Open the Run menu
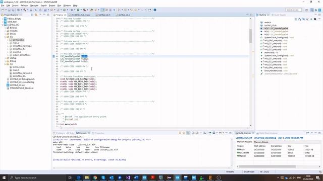 click(59, 6)
